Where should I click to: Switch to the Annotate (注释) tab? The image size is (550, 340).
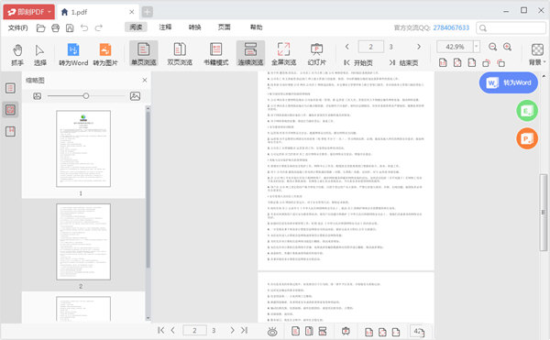point(165,27)
